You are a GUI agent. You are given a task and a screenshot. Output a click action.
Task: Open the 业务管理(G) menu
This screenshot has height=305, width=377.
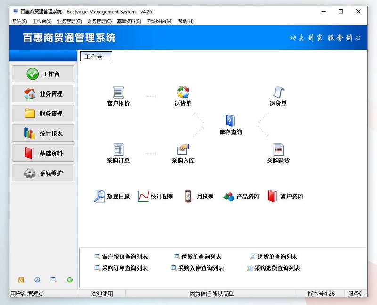click(69, 21)
